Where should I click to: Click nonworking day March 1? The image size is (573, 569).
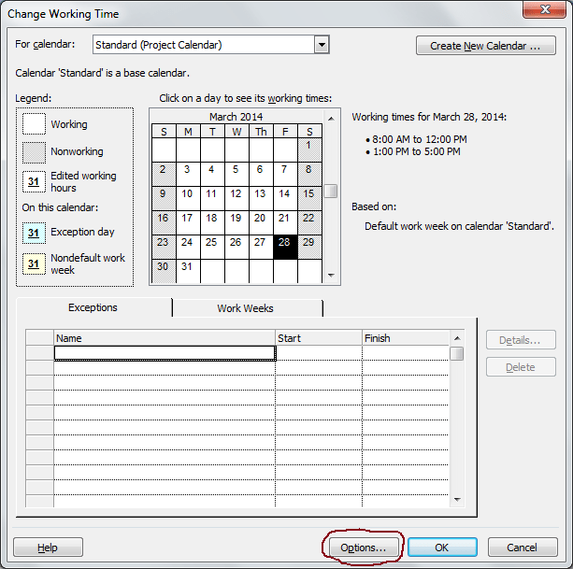coord(309,150)
